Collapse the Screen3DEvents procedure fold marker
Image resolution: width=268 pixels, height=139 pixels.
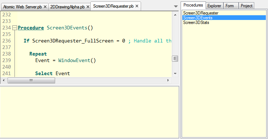pyautogui.click(x=15, y=28)
